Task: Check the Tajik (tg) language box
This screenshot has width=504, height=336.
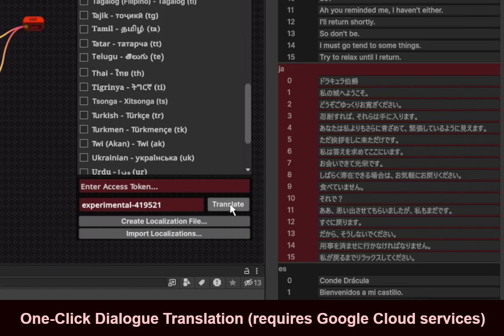Action: click(84, 16)
